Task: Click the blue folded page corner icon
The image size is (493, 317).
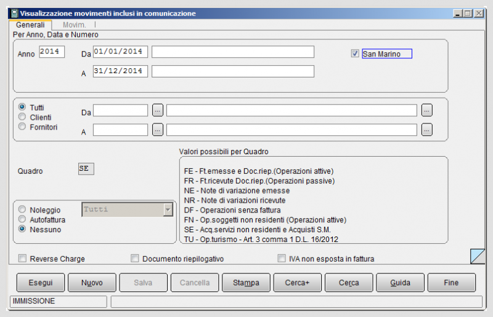Action: (478, 256)
